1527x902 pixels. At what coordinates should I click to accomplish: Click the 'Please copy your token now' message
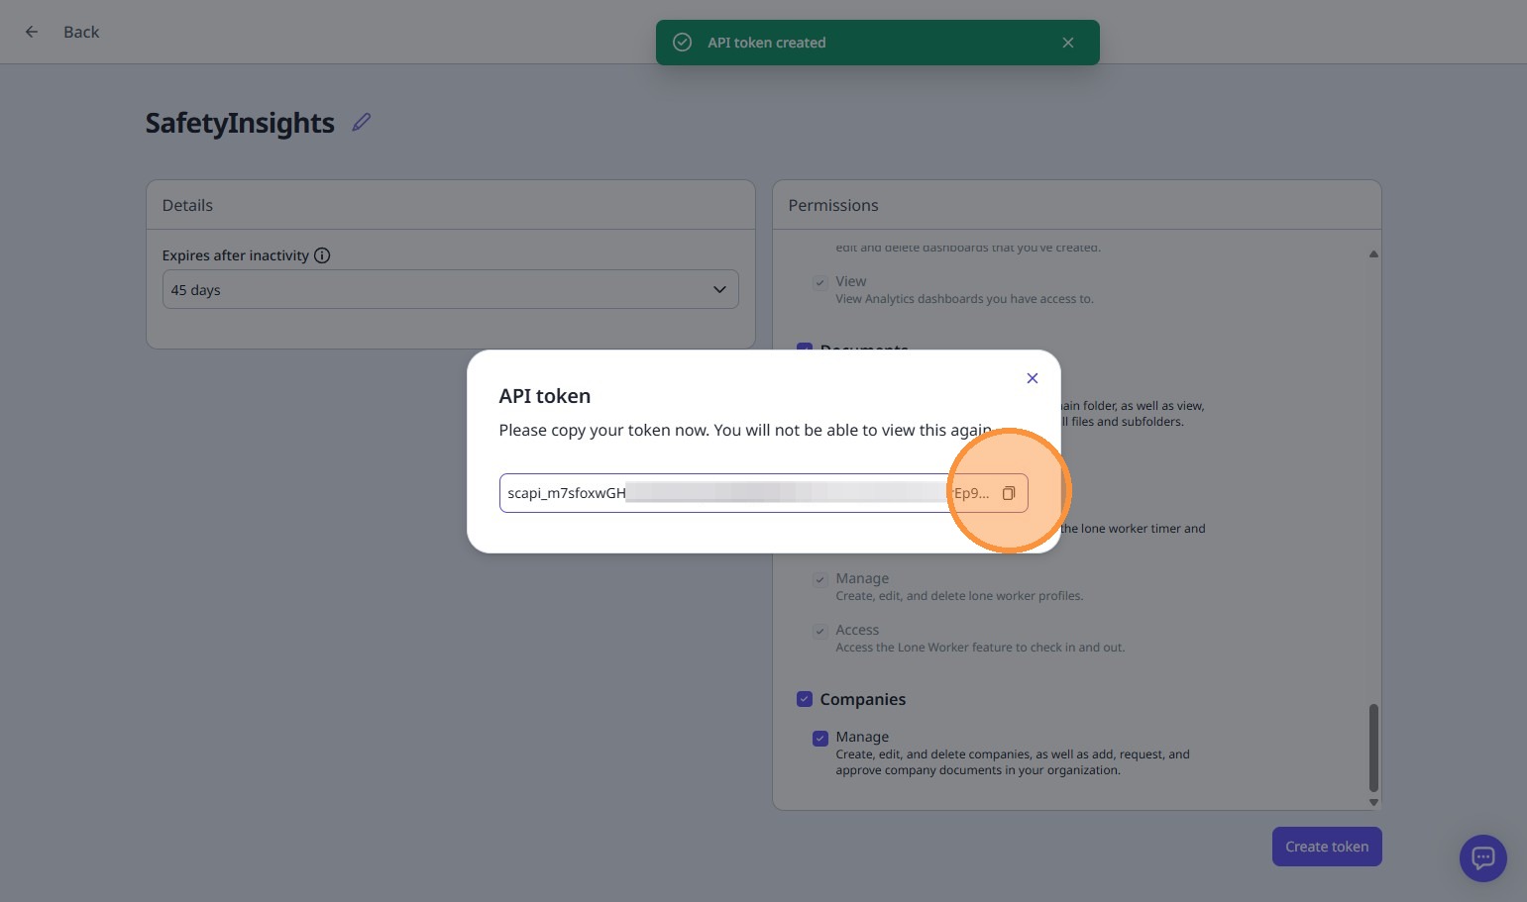point(745,430)
